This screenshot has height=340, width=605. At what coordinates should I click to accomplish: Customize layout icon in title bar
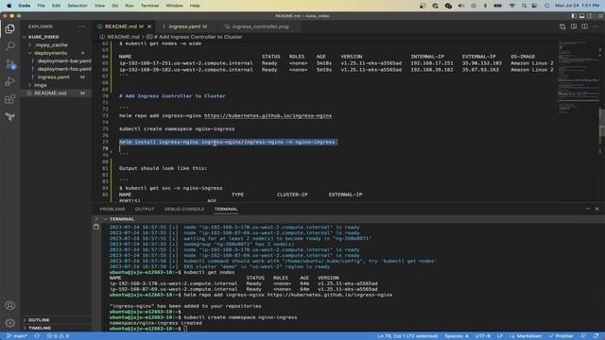click(x=600, y=16)
